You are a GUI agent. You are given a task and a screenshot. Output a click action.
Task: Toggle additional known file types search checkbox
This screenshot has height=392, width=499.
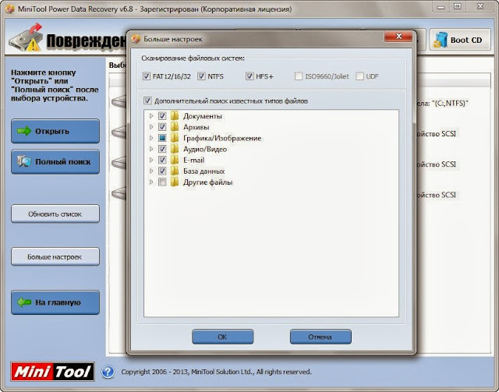point(147,101)
